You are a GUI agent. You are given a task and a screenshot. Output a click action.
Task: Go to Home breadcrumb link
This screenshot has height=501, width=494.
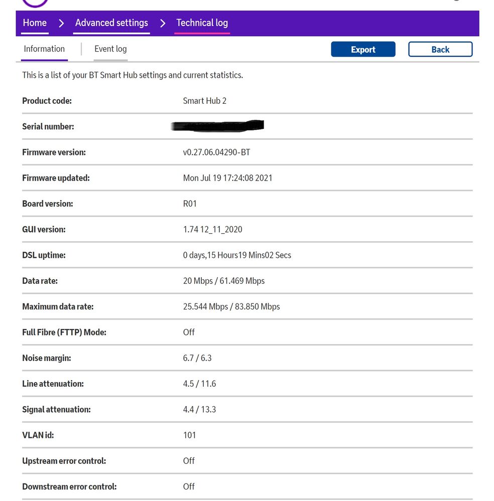coord(35,23)
